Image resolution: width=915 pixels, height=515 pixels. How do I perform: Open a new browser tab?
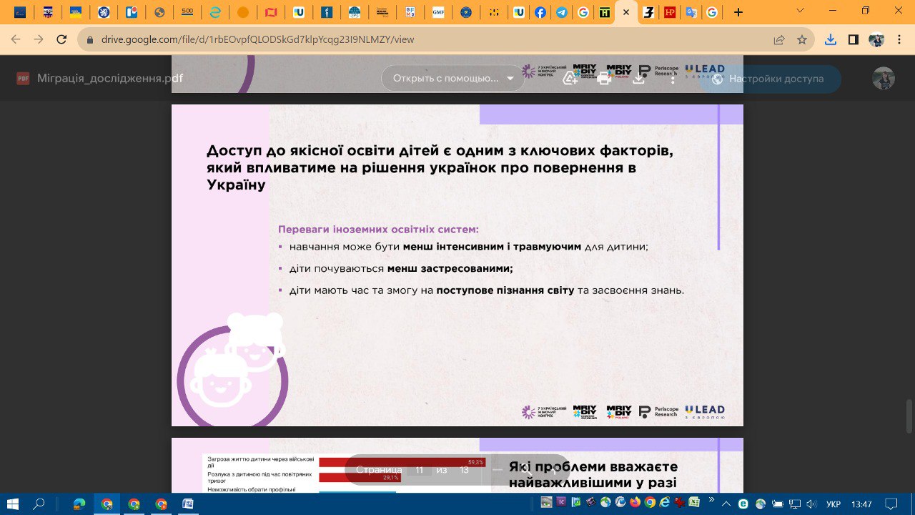click(738, 12)
